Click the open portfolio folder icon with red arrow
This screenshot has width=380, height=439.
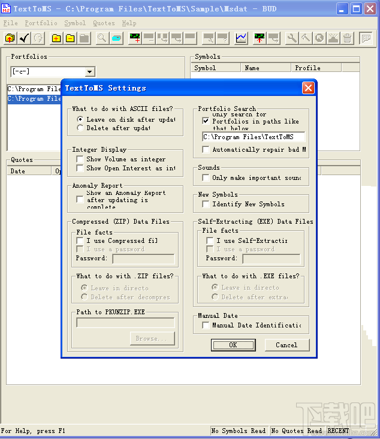pos(10,38)
